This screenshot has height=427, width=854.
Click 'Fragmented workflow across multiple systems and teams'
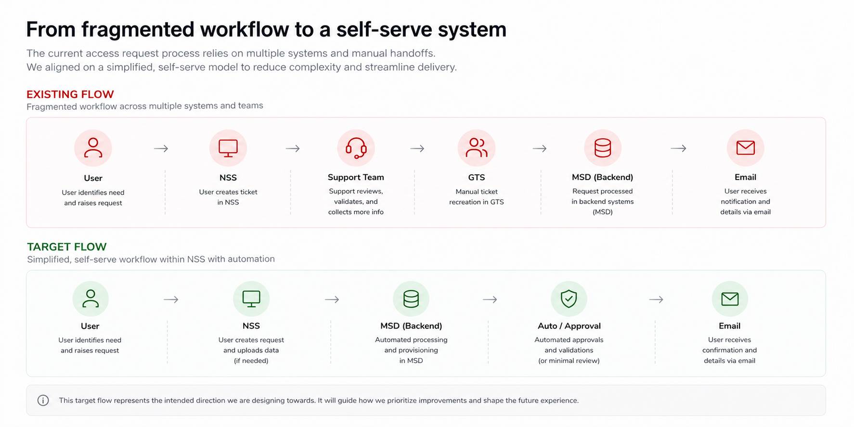145,106
